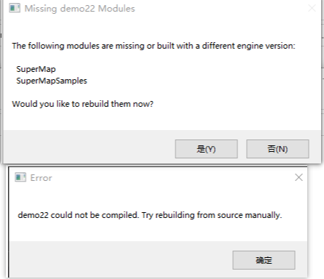Click the 'Try rebuilding from source manually' sentence

(x=212, y=215)
